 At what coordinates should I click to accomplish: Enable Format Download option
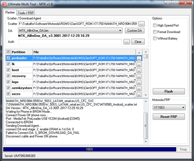(x=155, y=32)
